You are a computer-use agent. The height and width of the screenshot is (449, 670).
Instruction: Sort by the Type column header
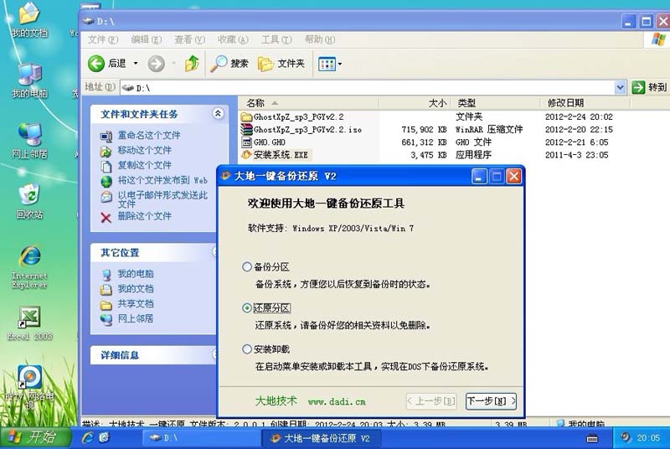coord(495,103)
